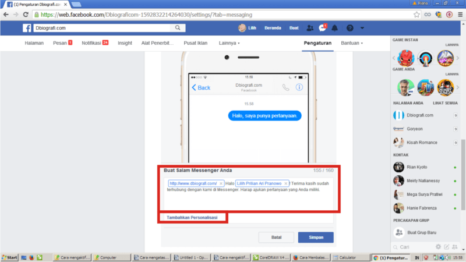
Task: Open Bantuan dropdown menu
Action: pyautogui.click(x=352, y=43)
